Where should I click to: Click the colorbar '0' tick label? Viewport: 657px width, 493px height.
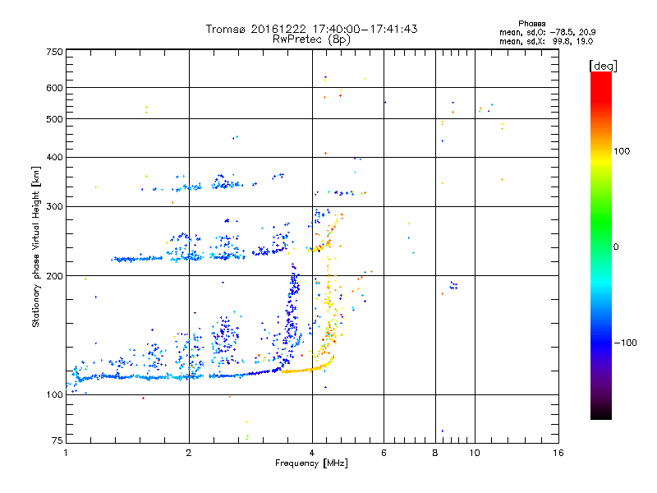(616, 246)
